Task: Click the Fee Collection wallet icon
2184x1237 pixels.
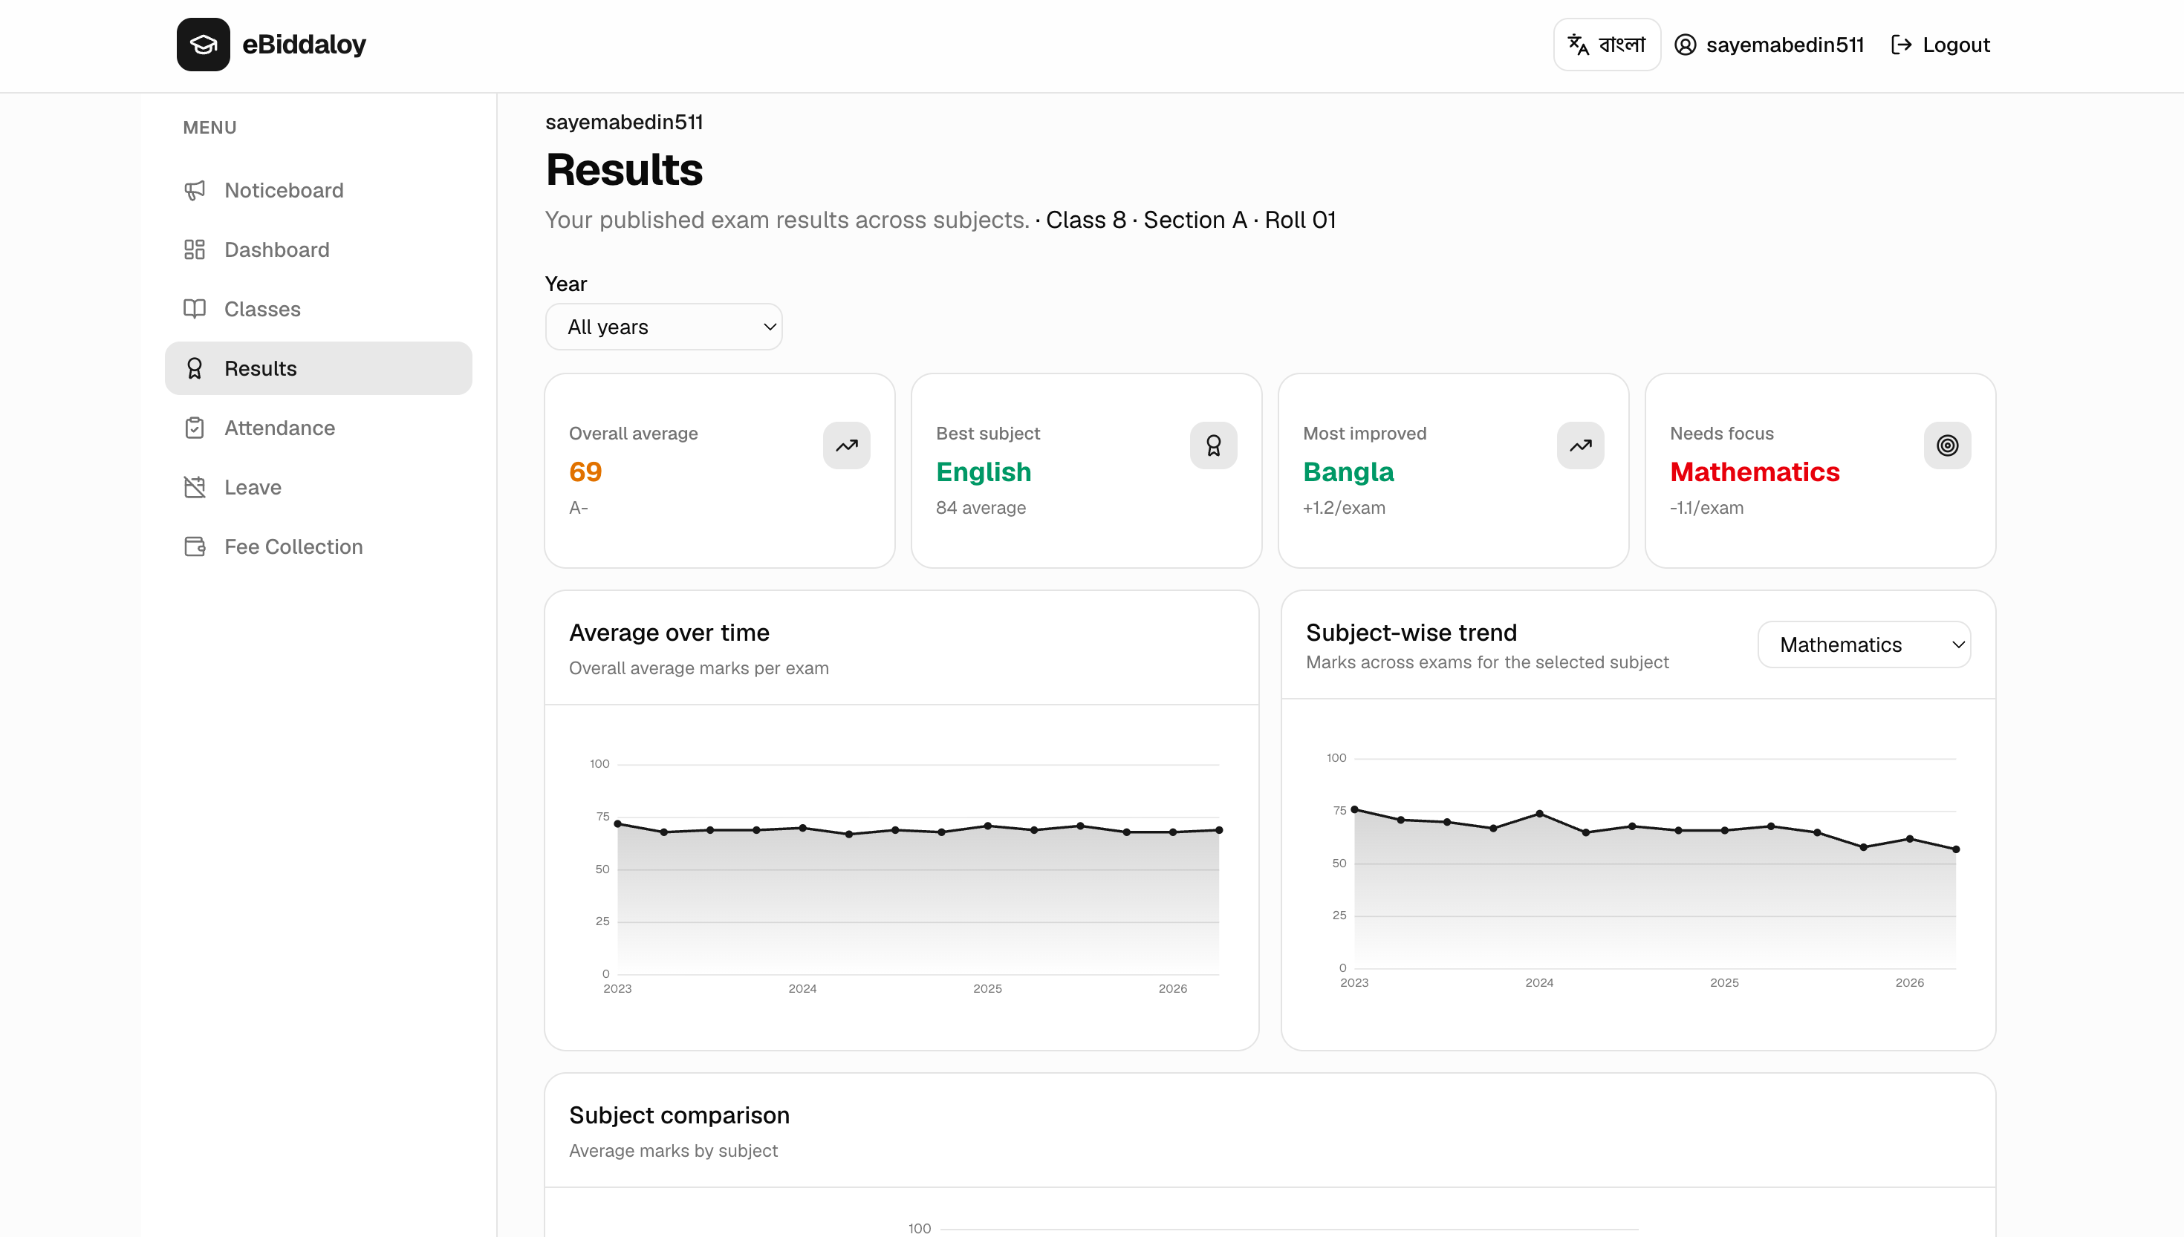Action: tap(195, 547)
